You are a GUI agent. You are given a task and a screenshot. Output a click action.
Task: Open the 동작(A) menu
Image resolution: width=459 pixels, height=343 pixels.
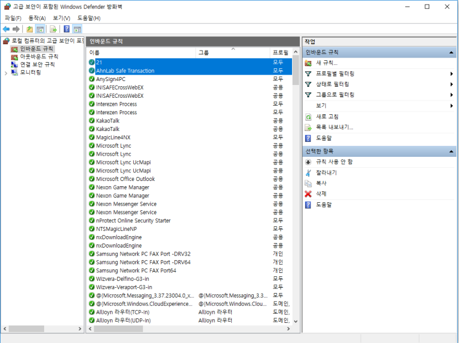click(37, 18)
